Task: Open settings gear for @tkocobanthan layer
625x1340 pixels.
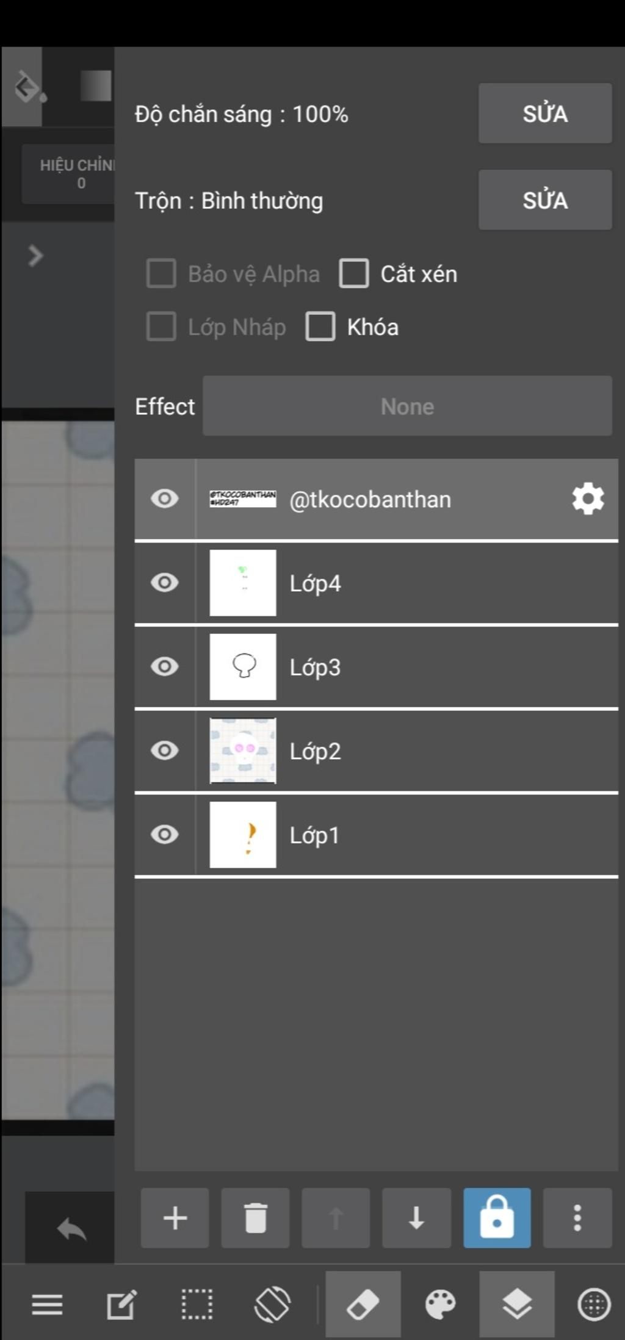Action: (x=588, y=499)
